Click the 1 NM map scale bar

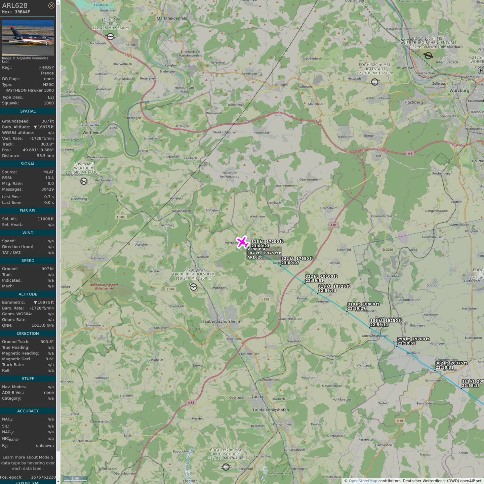(76, 479)
